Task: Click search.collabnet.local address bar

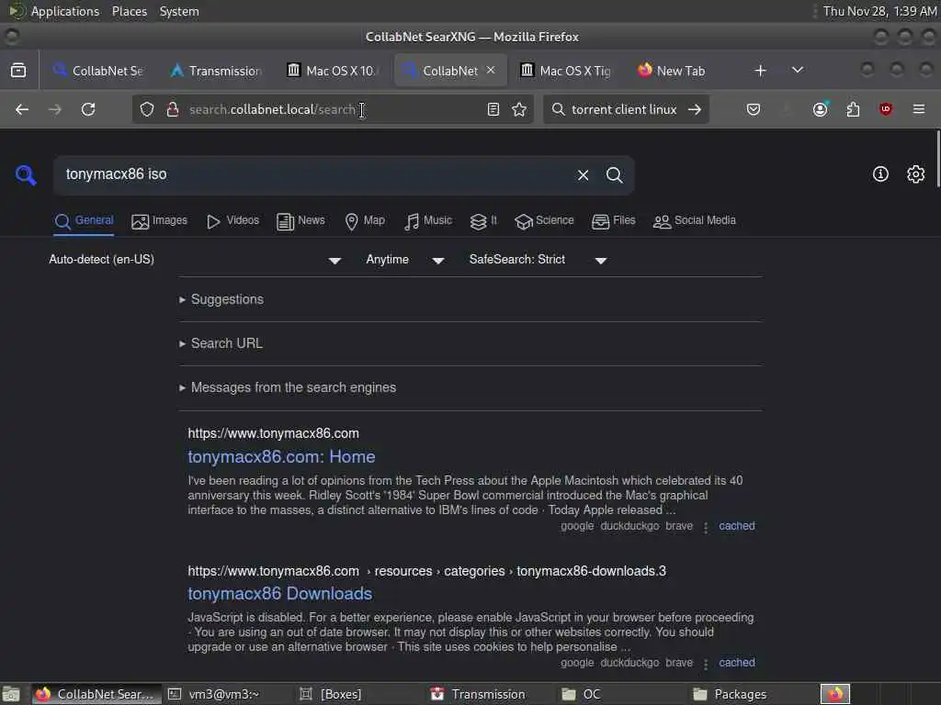Action: [x=333, y=109]
